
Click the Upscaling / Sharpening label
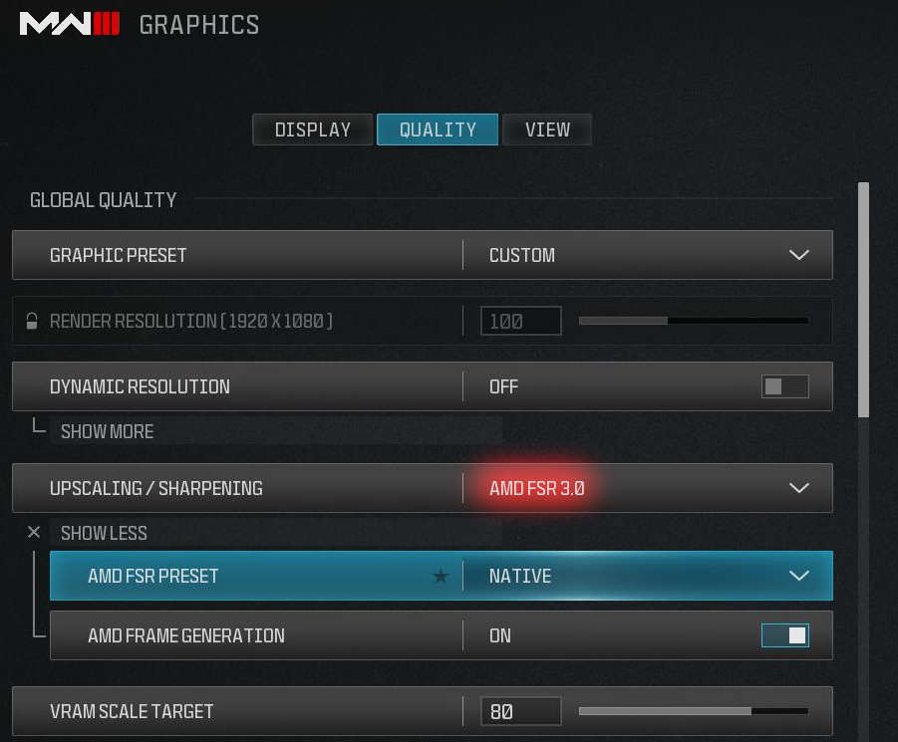[156, 488]
